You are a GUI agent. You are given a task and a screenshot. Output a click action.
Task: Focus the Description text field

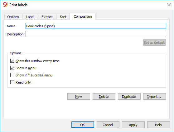click(96, 34)
